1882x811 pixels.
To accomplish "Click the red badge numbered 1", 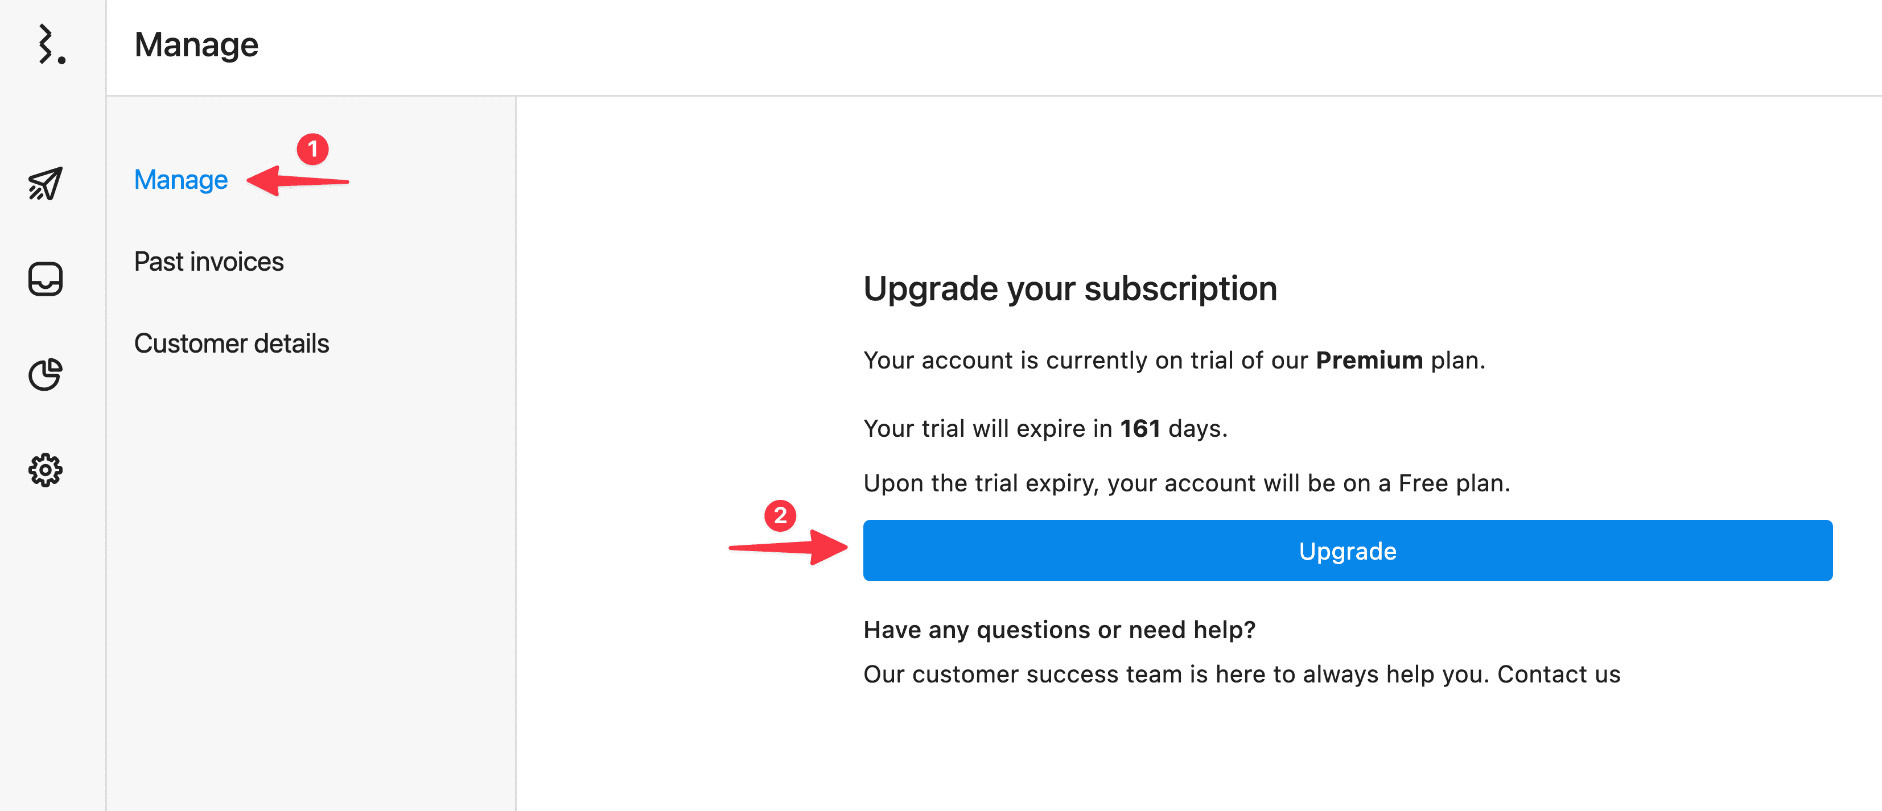I will pos(312,149).
